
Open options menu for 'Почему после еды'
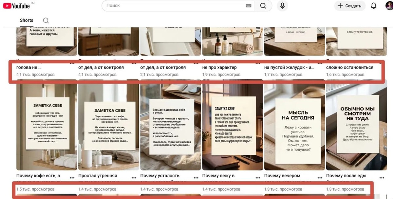pos(381,177)
